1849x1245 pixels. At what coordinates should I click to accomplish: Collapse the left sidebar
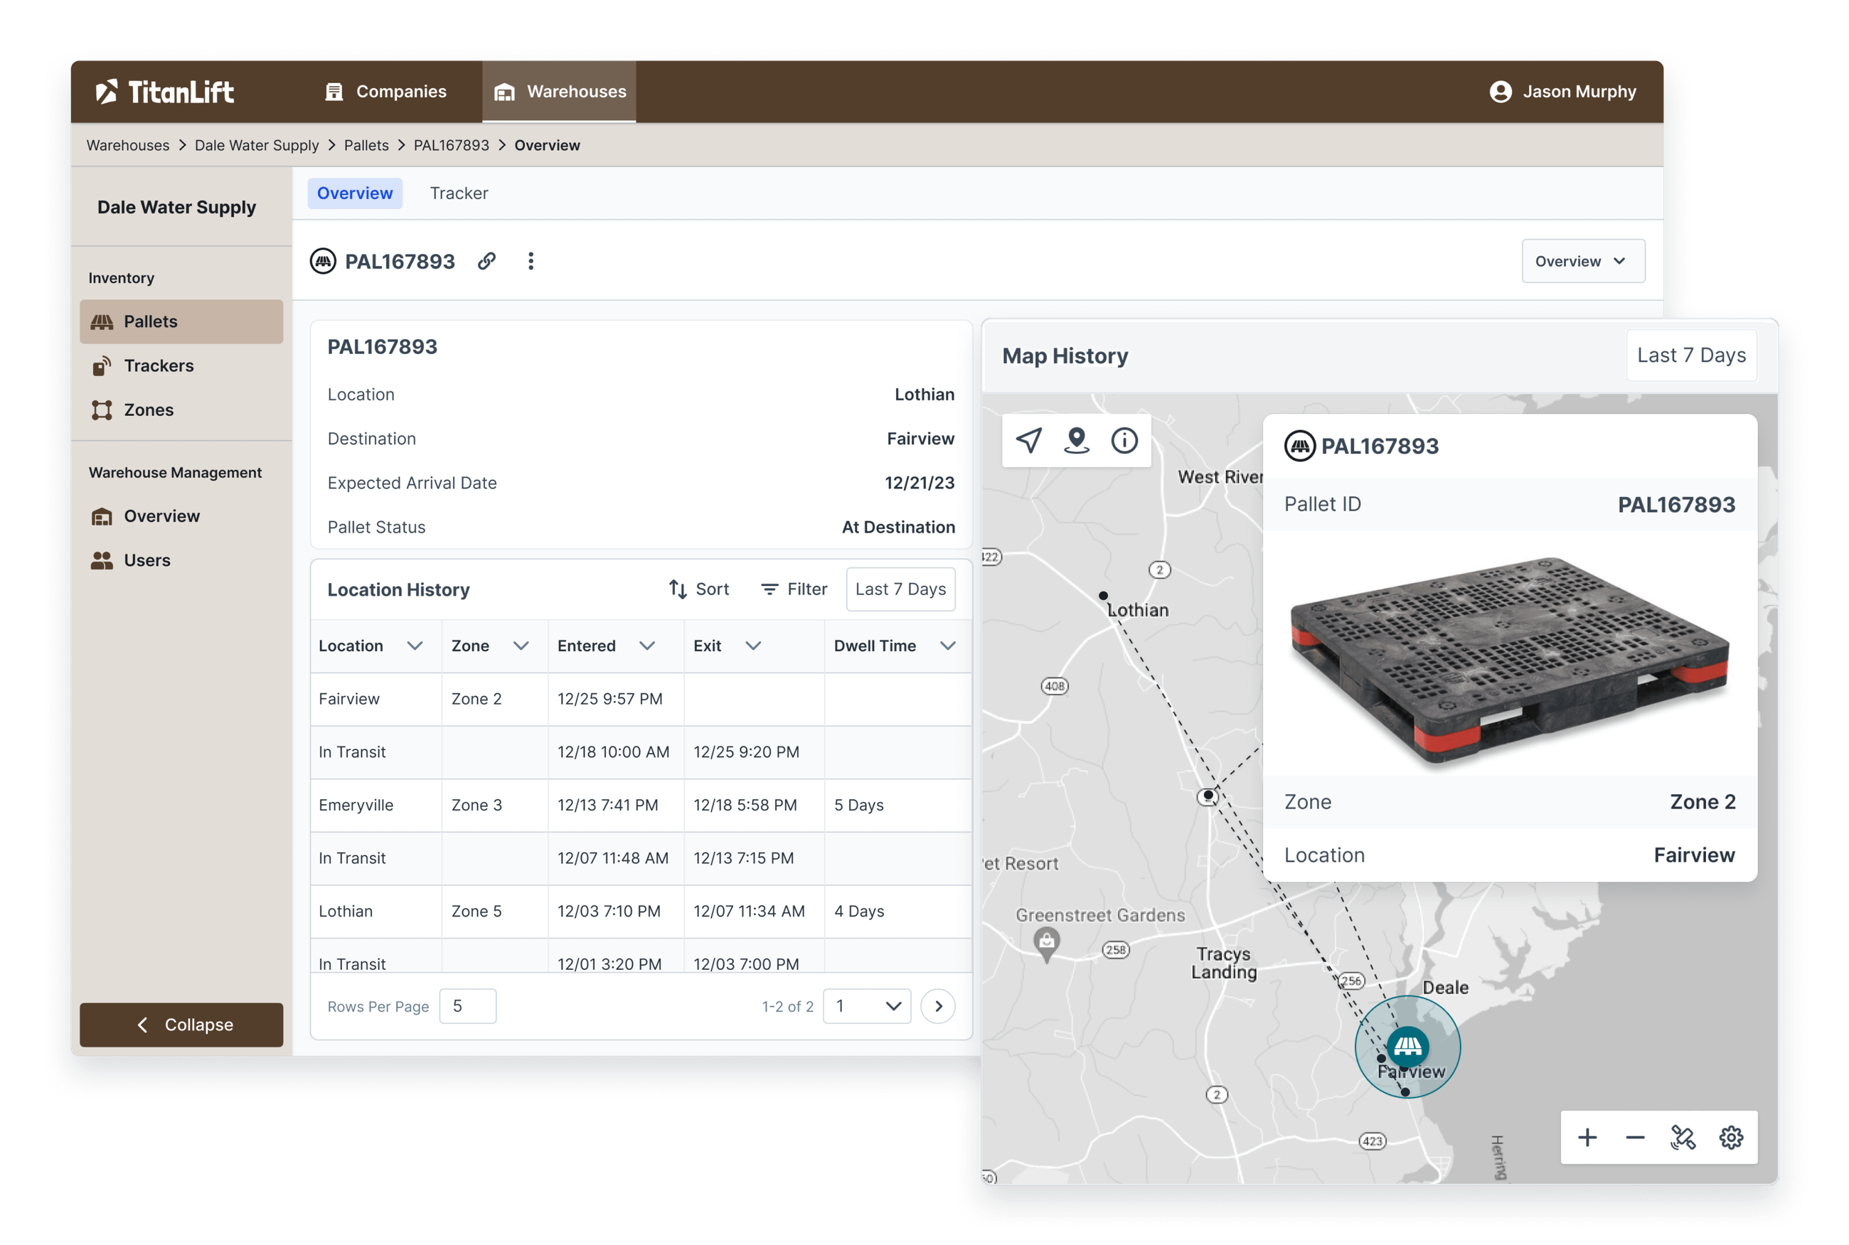(181, 1025)
